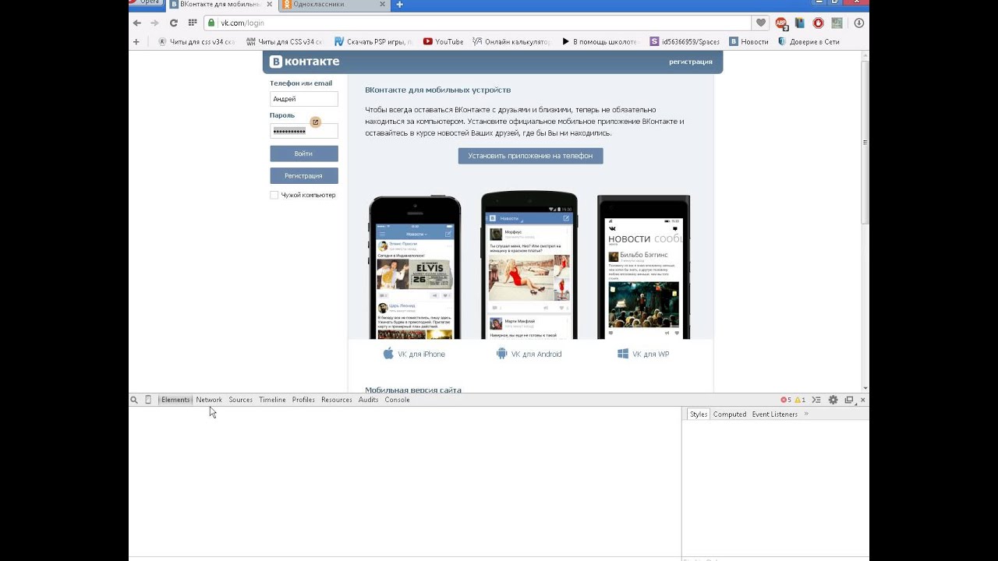The width and height of the screenshot is (998, 561).
Task: Open a new tab with plus button
Action: pos(399,4)
